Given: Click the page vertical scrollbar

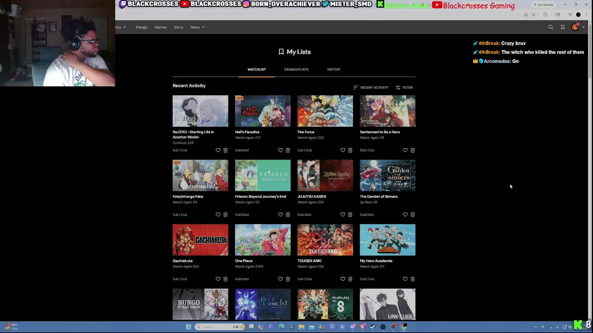Looking at the screenshot, I should click(x=589, y=51).
